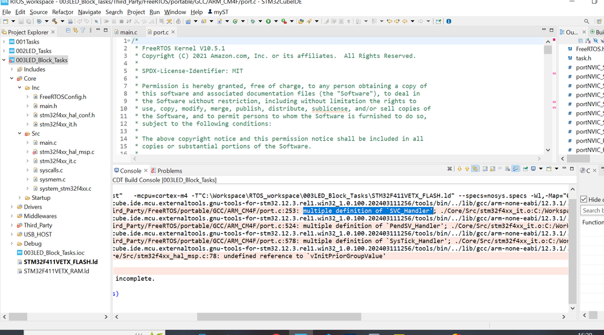Open the Refactor menu
The height and width of the screenshot is (335, 604).
pyautogui.click(x=62, y=12)
